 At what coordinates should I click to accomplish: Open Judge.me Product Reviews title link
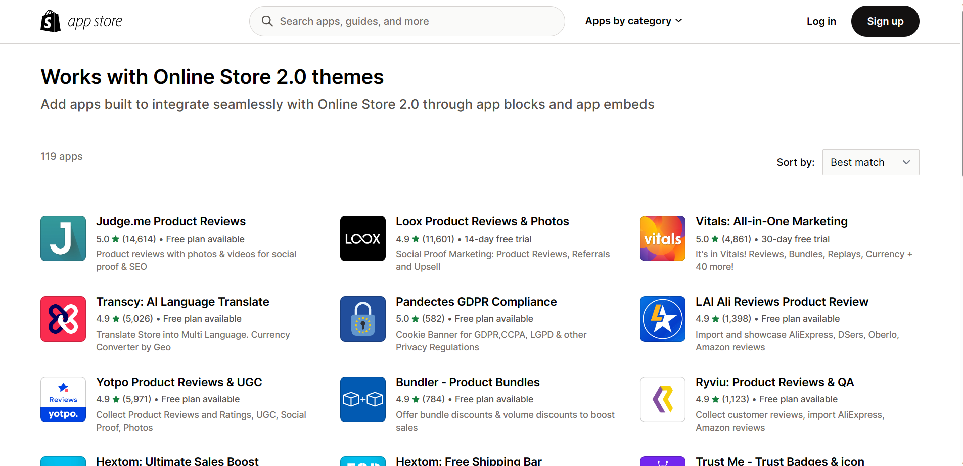pyautogui.click(x=171, y=221)
